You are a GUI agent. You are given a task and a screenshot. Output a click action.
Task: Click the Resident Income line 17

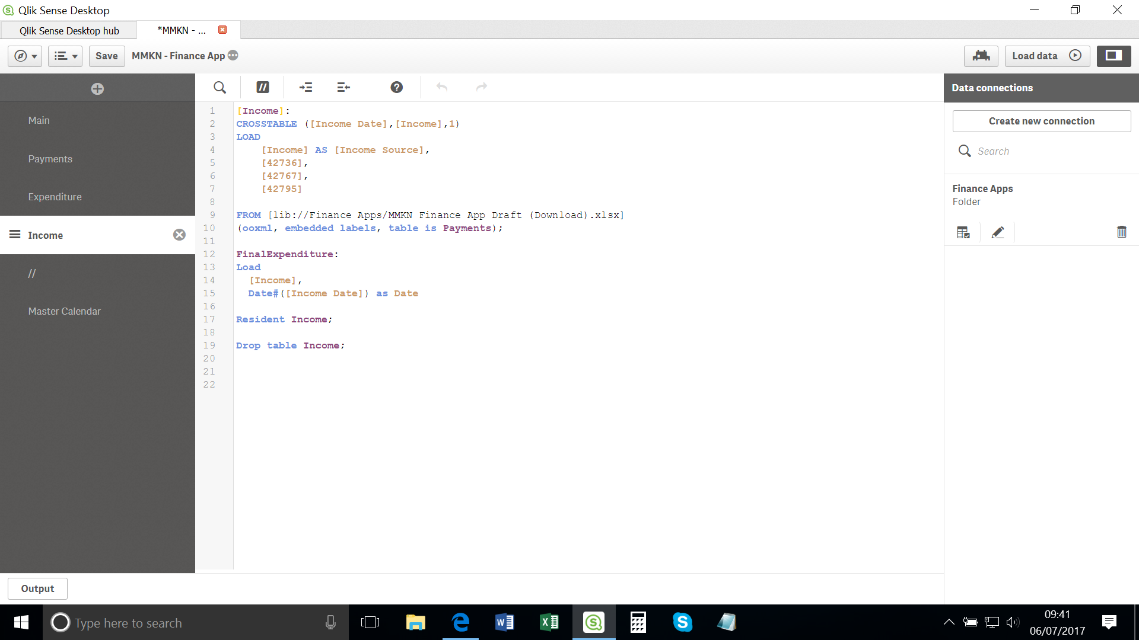(284, 319)
